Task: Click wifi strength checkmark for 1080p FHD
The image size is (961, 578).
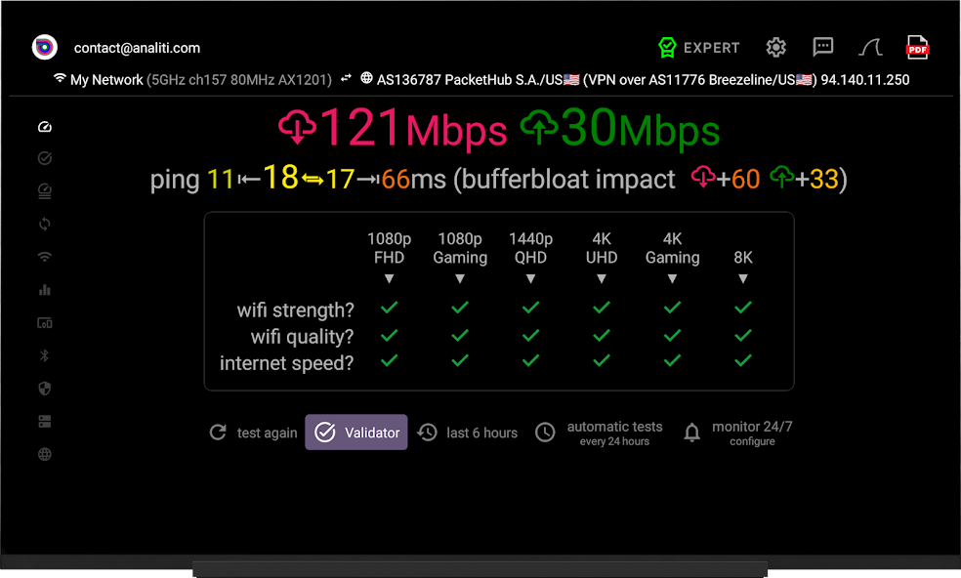Action: click(389, 308)
